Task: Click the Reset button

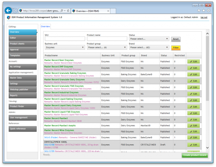Action: click(176, 39)
